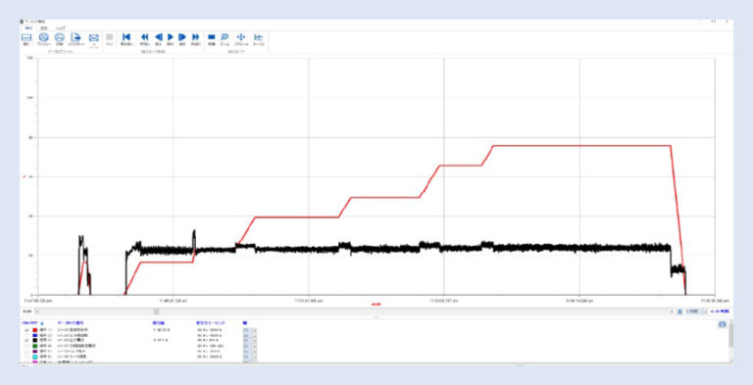Click the fast rewind double-arrow icon
753x385 pixels.
(x=144, y=37)
